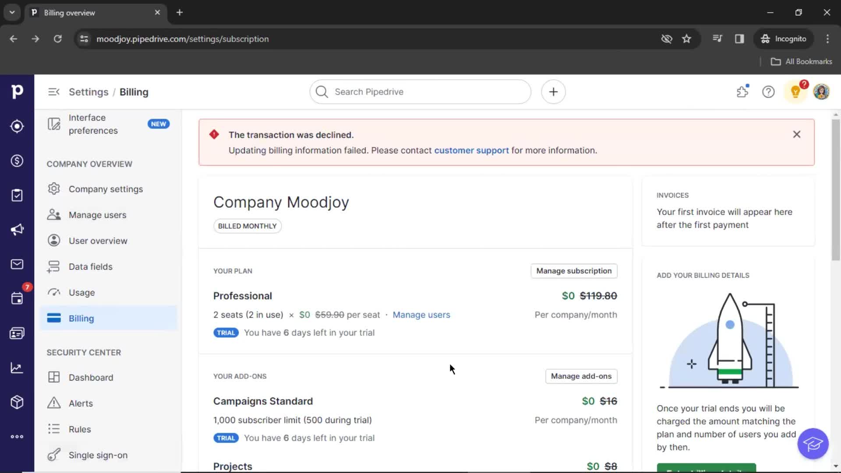Image resolution: width=841 pixels, height=473 pixels.
Task: Open Manage subscription button
Action: (574, 270)
